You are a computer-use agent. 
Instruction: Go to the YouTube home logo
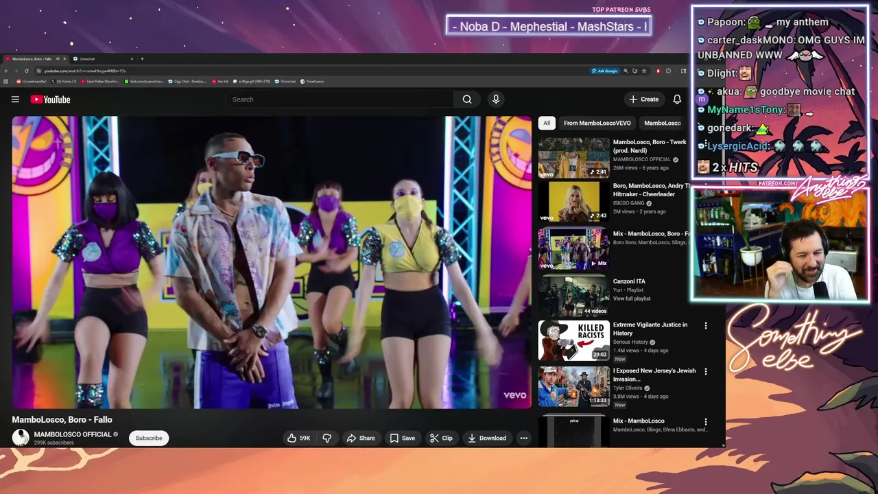(50, 99)
